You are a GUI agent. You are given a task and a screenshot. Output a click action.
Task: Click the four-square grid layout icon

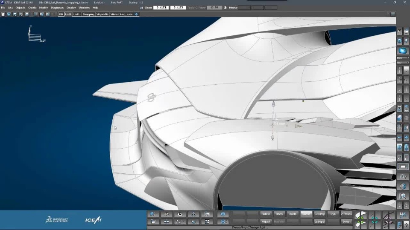[x=207, y=221]
